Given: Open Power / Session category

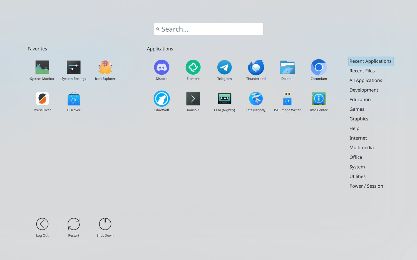Looking at the screenshot, I should [x=366, y=186].
